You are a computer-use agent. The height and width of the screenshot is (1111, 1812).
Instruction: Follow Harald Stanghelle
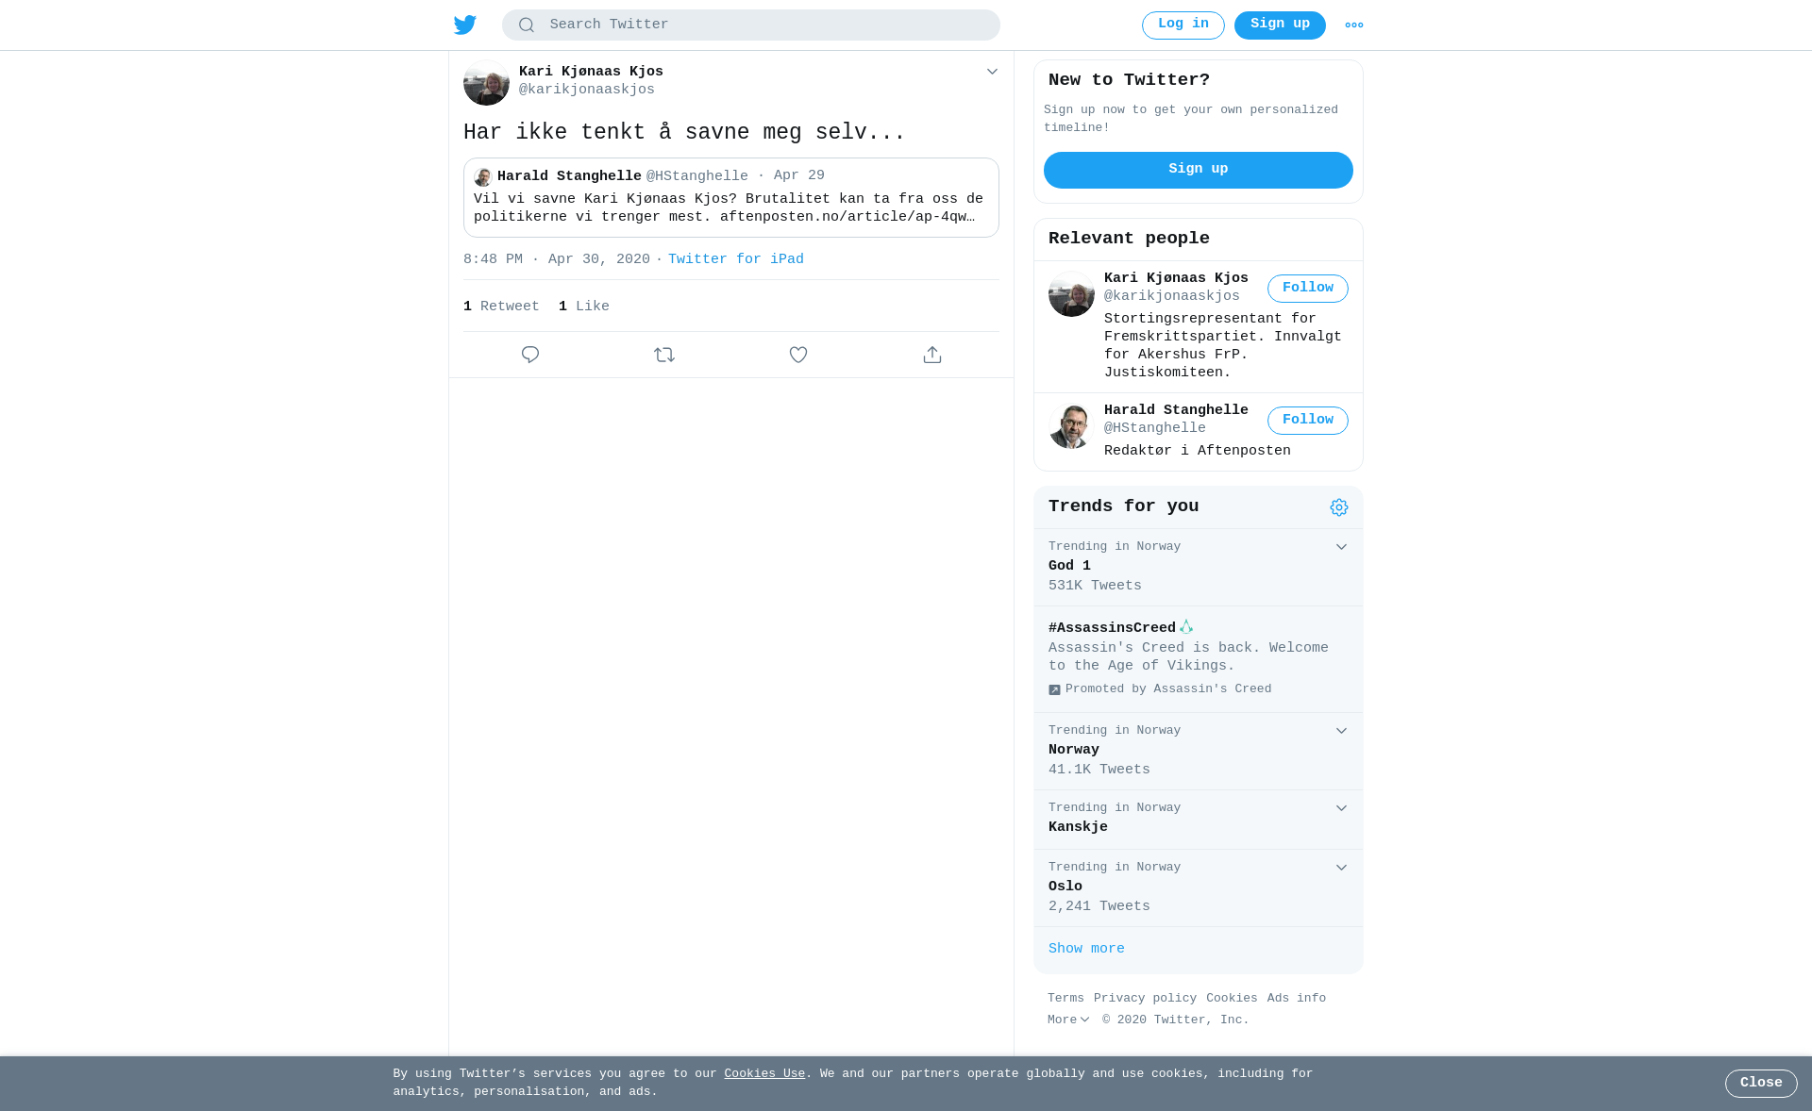pos(1308,421)
